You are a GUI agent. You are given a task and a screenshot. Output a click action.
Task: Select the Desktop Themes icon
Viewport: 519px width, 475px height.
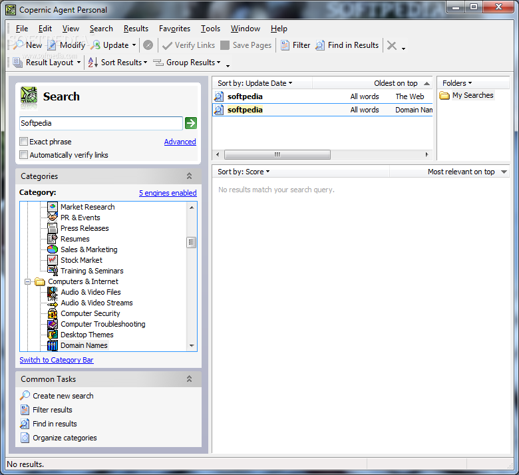tap(53, 335)
